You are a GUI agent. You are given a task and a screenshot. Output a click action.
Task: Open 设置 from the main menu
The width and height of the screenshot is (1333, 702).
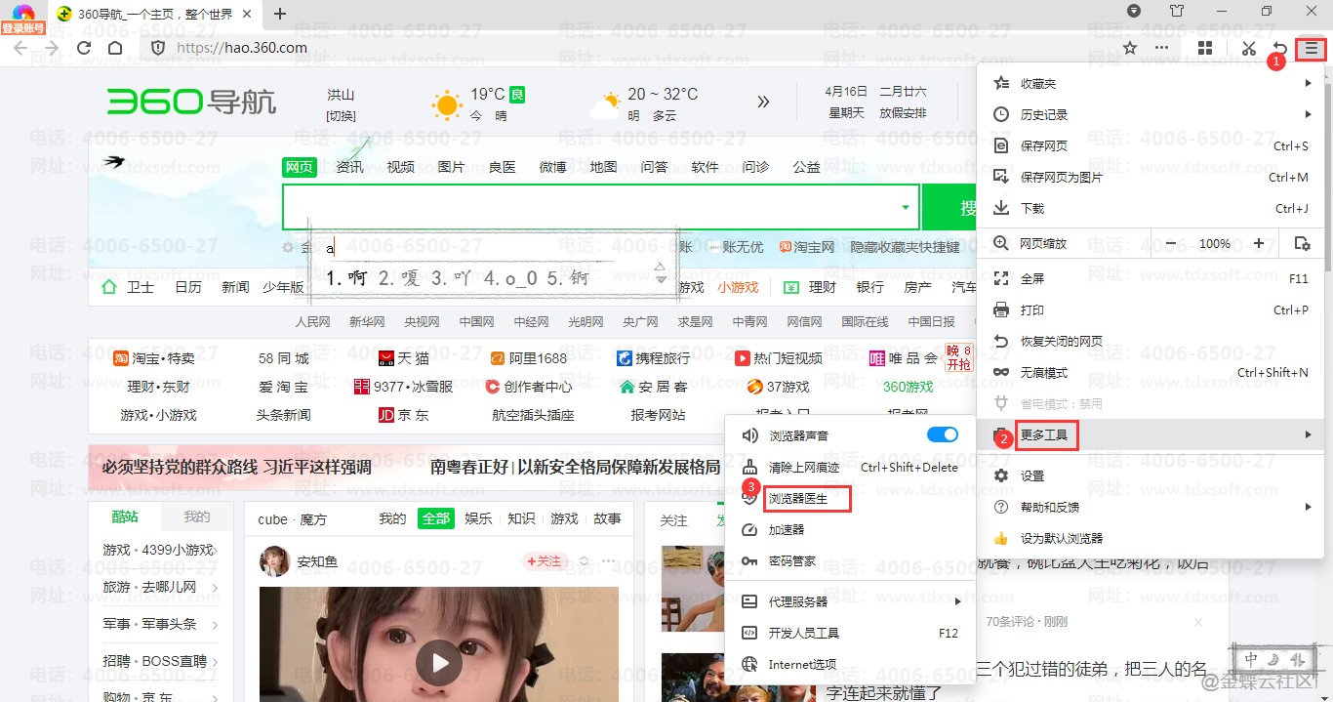point(1032,476)
